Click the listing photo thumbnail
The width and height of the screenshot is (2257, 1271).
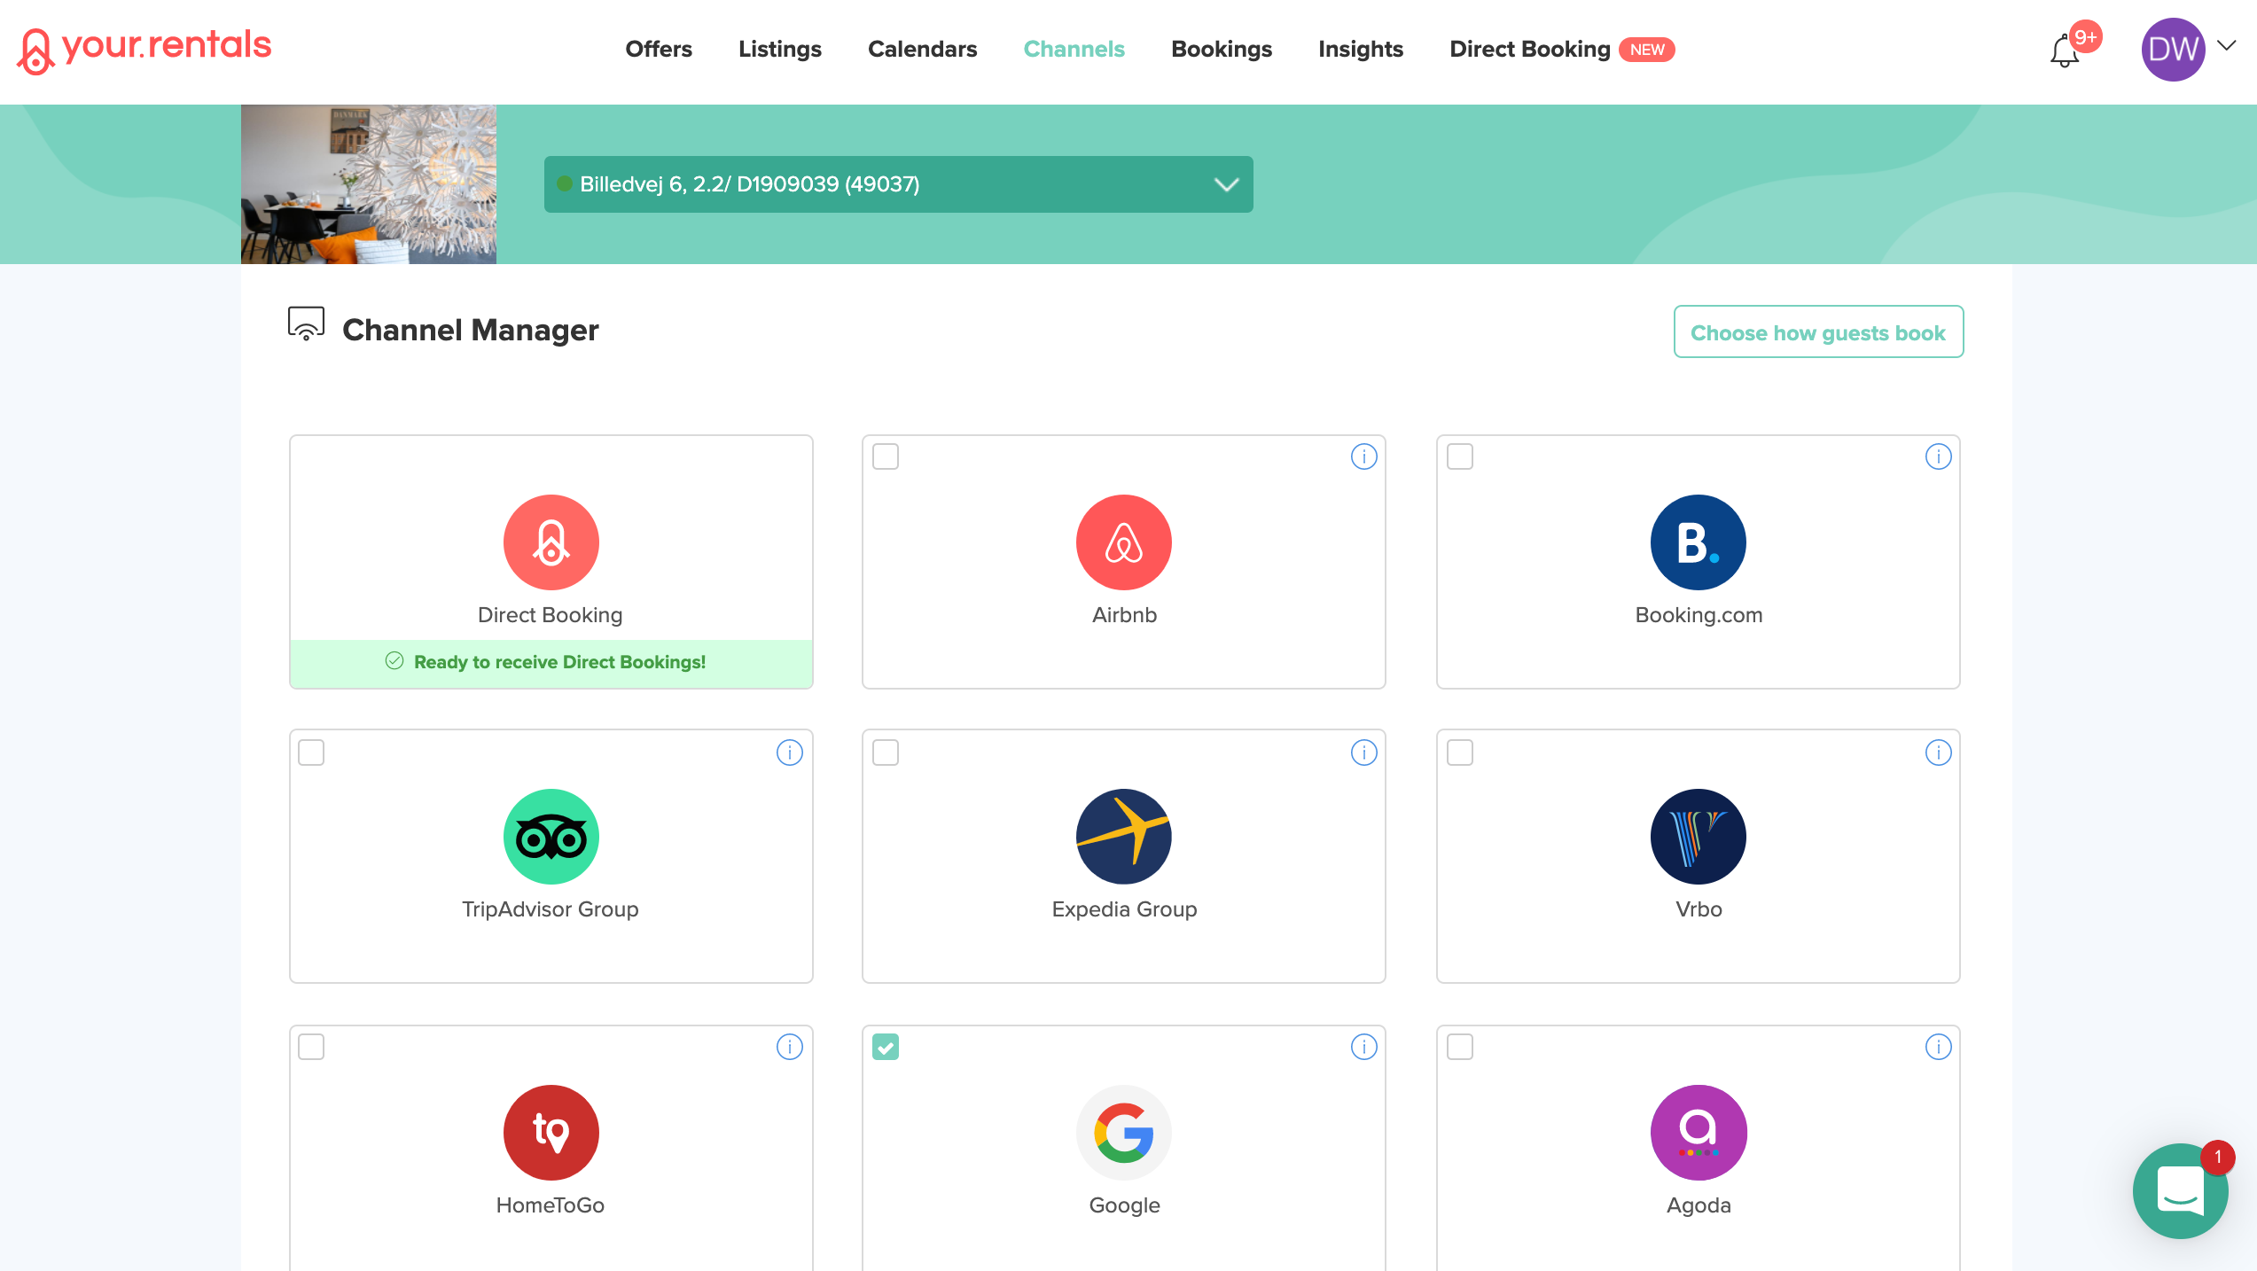click(x=368, y=184)
